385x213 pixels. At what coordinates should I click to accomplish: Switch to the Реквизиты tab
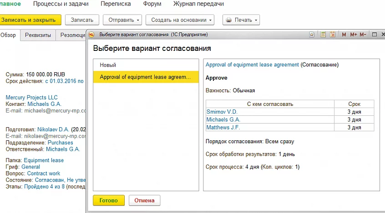tap(38, 35)
